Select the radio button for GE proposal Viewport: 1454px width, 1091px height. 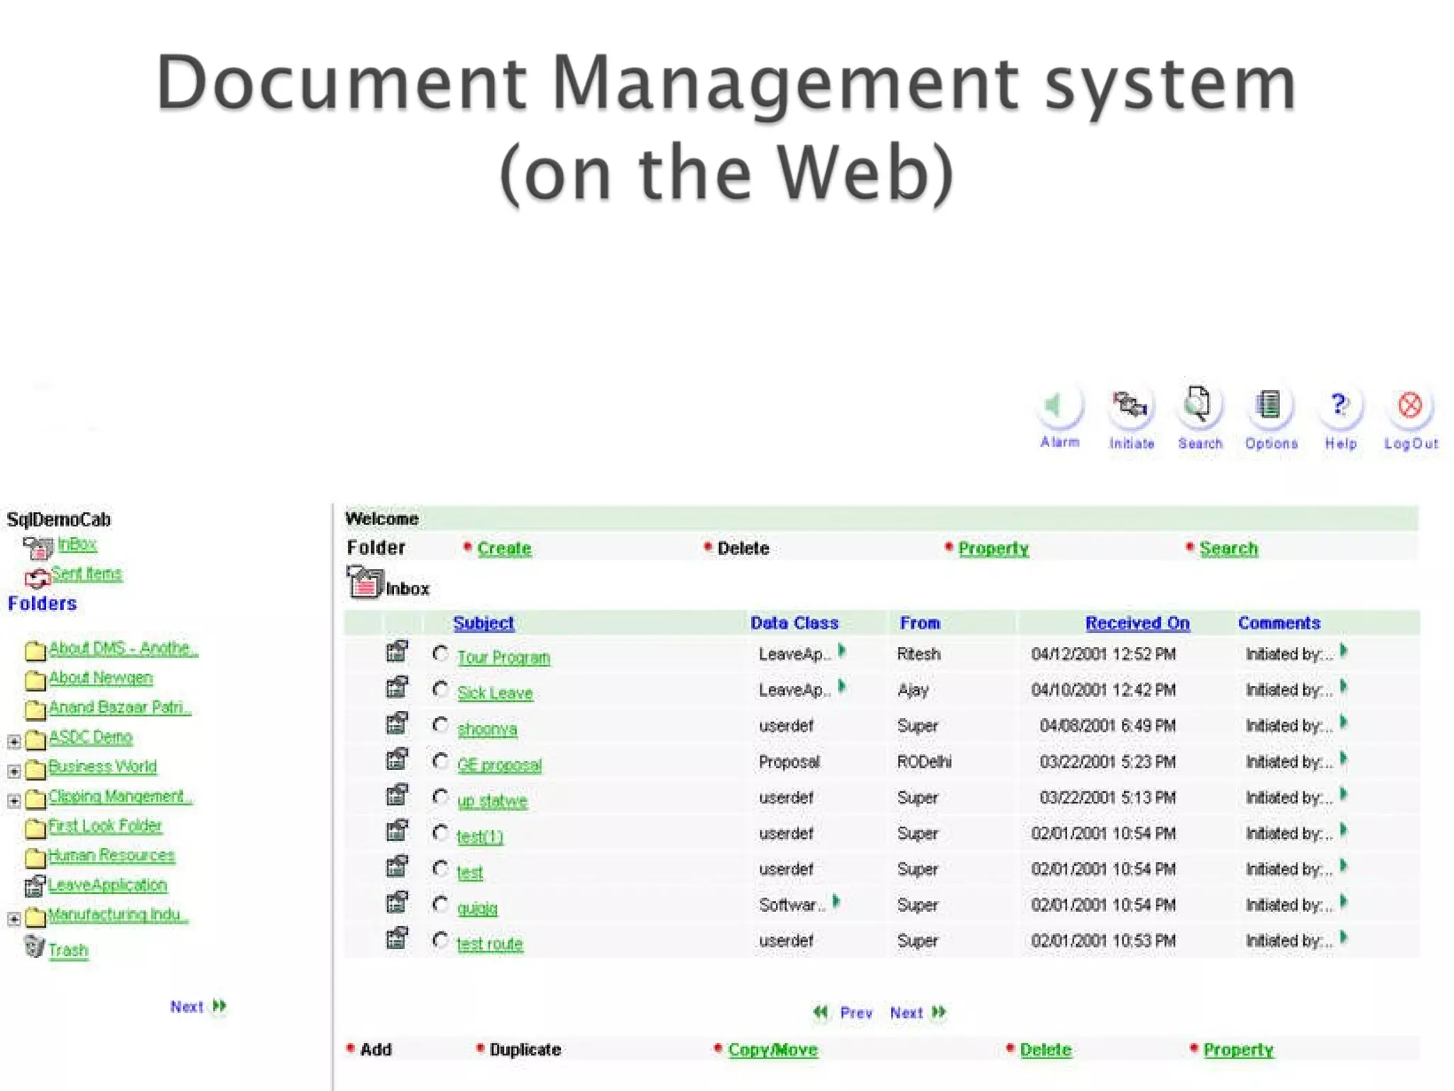pos(441,761)
